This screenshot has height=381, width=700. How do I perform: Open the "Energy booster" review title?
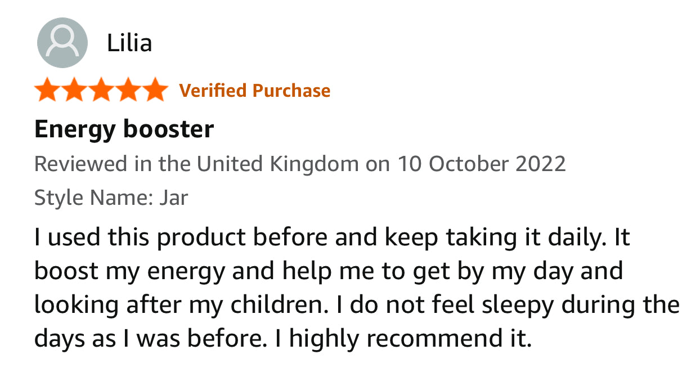124,129
